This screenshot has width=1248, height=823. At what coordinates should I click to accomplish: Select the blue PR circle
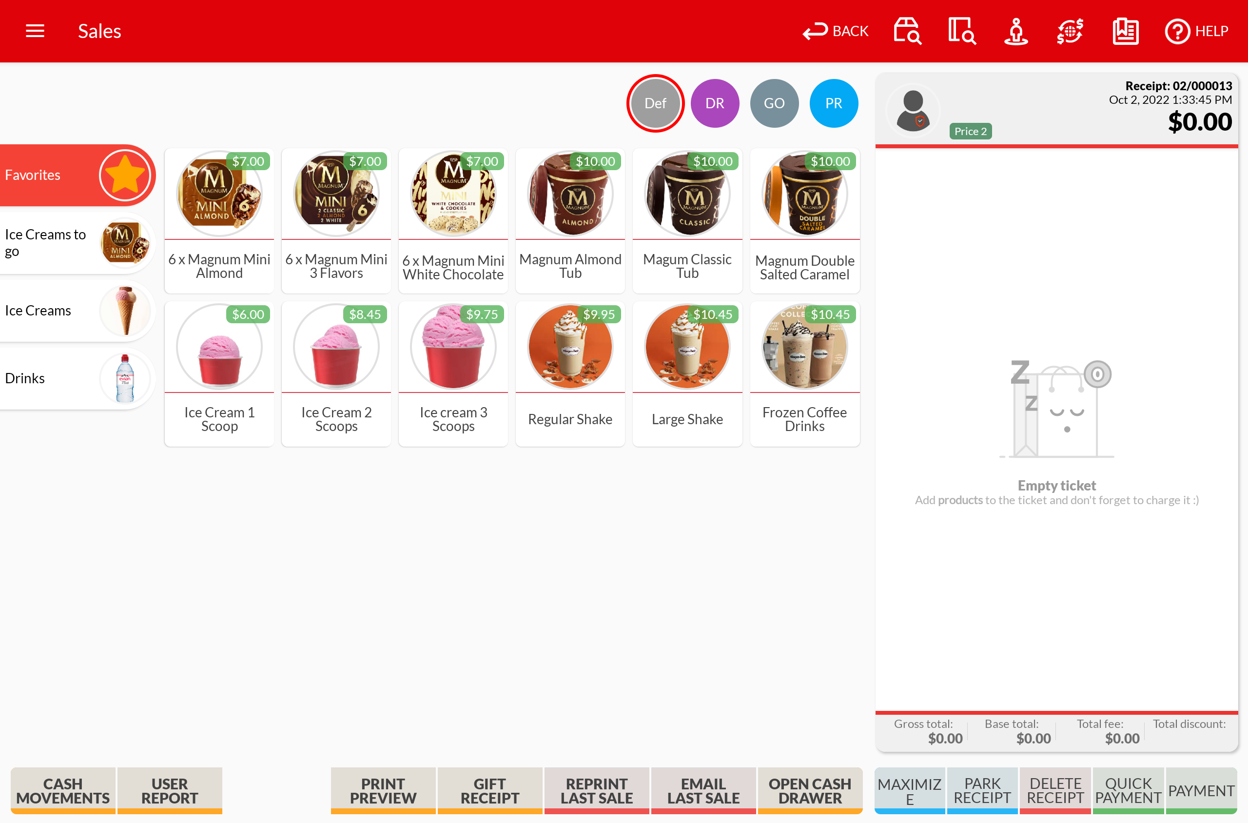click(834, 103)
